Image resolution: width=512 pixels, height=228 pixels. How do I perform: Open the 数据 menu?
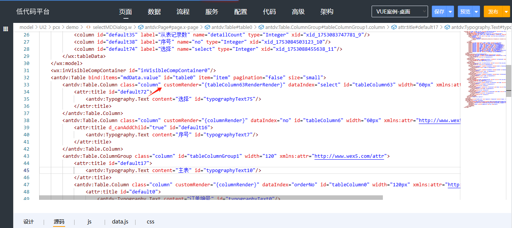coord(154,12)
